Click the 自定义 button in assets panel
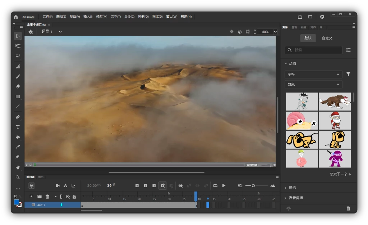 [x=327, y=38]
